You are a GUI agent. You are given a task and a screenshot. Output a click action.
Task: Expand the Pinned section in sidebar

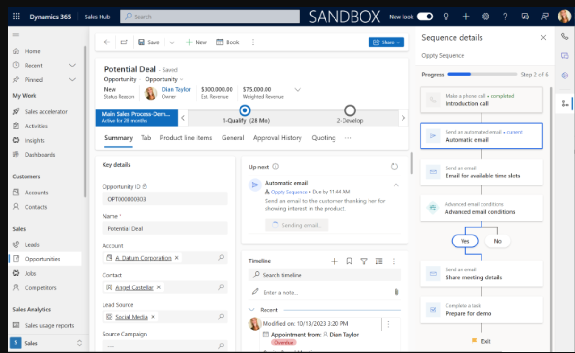pos(72,80)
